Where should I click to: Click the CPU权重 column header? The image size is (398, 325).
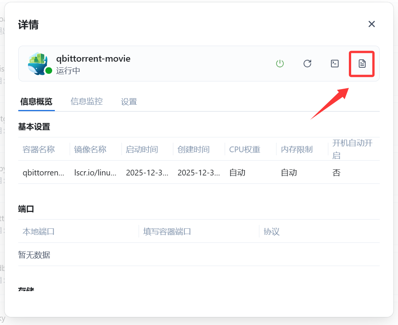[x=245, y=149]
